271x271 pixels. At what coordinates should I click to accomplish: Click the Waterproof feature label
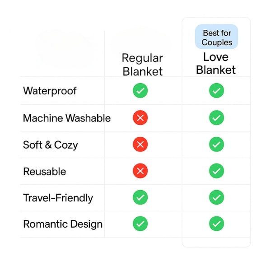coord(50,91)
